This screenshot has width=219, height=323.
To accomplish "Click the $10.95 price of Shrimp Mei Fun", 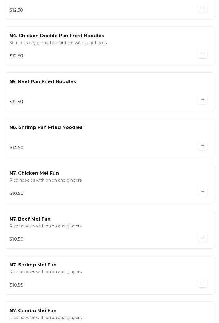I will coord(16,285).
